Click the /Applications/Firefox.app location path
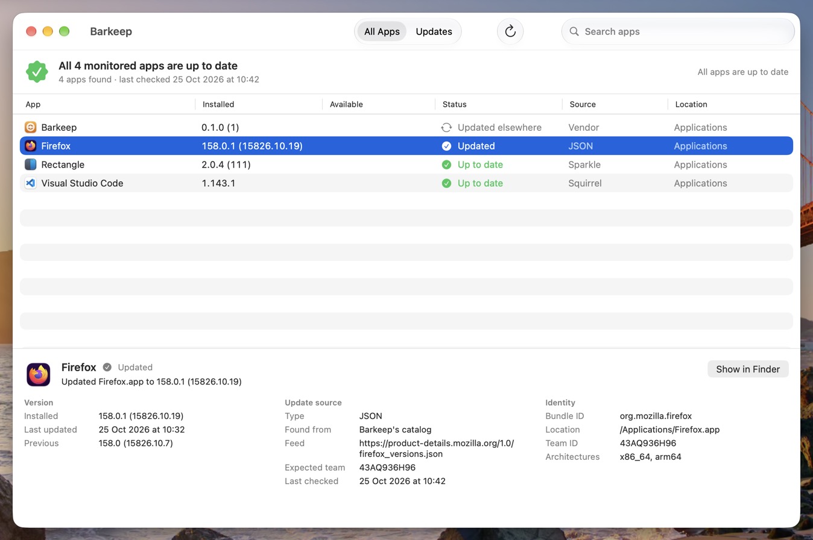The height and width of the screenshot is (540, 813). (669, 430)
